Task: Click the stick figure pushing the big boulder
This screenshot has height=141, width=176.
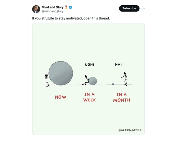Action: point(46,80)
